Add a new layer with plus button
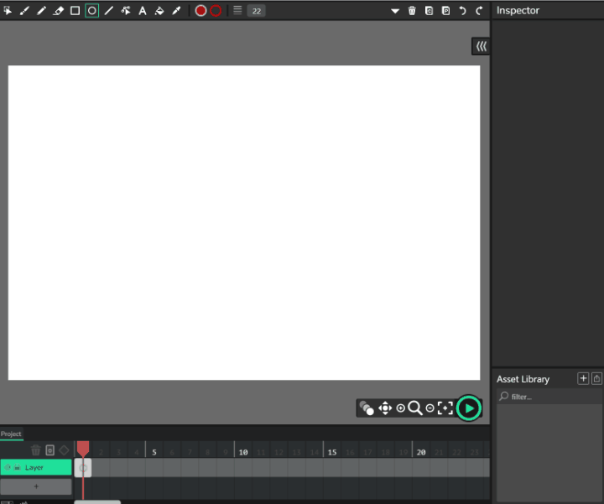This screenshot has height=504, width=604. [x=36, y=486]
